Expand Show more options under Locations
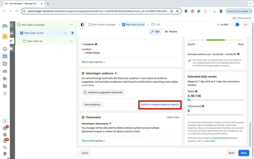The width and height of the screenshot is (254, 159). click(x=93, y=62)
